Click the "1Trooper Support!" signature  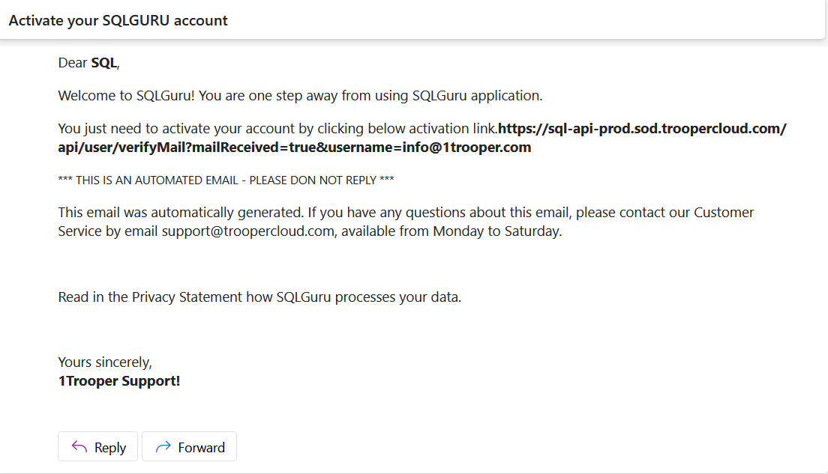click(119, 381)
